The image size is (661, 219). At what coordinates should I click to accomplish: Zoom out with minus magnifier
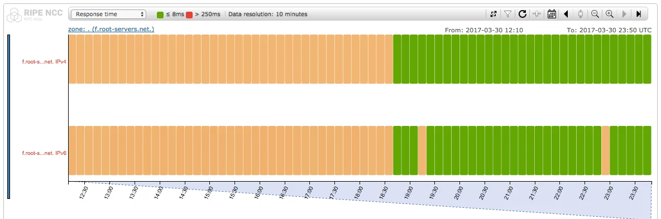(595, 14)
